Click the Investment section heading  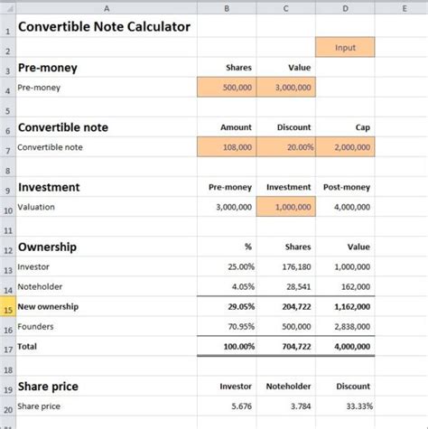click(49, 187)
